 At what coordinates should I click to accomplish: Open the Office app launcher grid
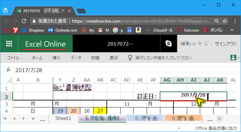[9, 44]
